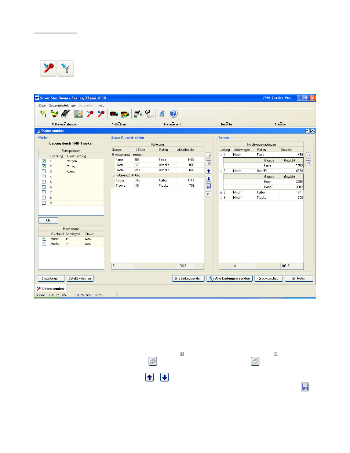Click the Alle button under Futterperioden
This screenshot has height=453, width=350.
(x=48, y=220)
